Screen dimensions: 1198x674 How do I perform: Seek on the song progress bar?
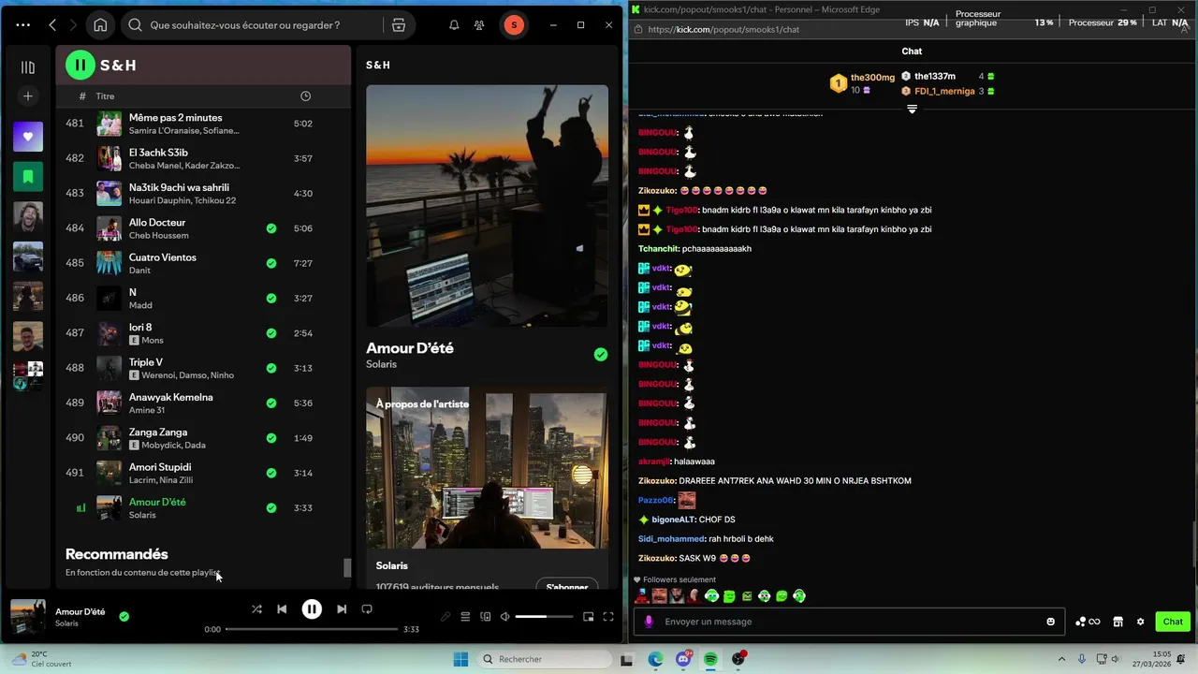pos(312,629)
